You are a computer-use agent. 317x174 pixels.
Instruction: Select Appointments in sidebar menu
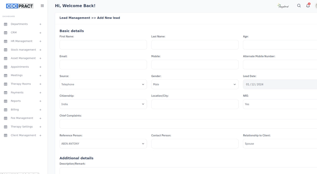coord(20,67)
